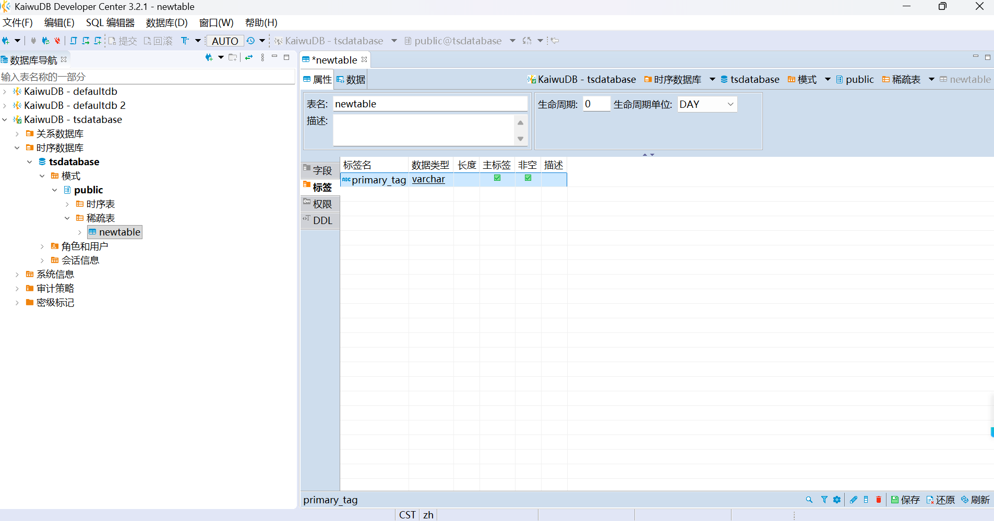Collapse the 稀疏表 tree node
Viewport: 994px width, 521px height.
(x=67, y=218)
